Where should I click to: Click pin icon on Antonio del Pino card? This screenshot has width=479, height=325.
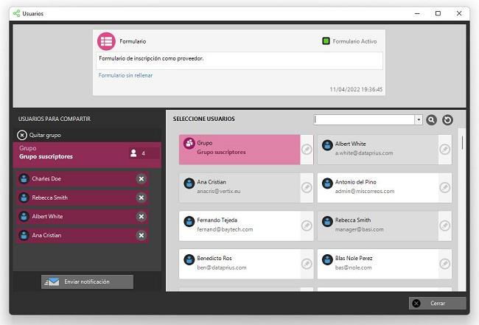pos(444,187)
